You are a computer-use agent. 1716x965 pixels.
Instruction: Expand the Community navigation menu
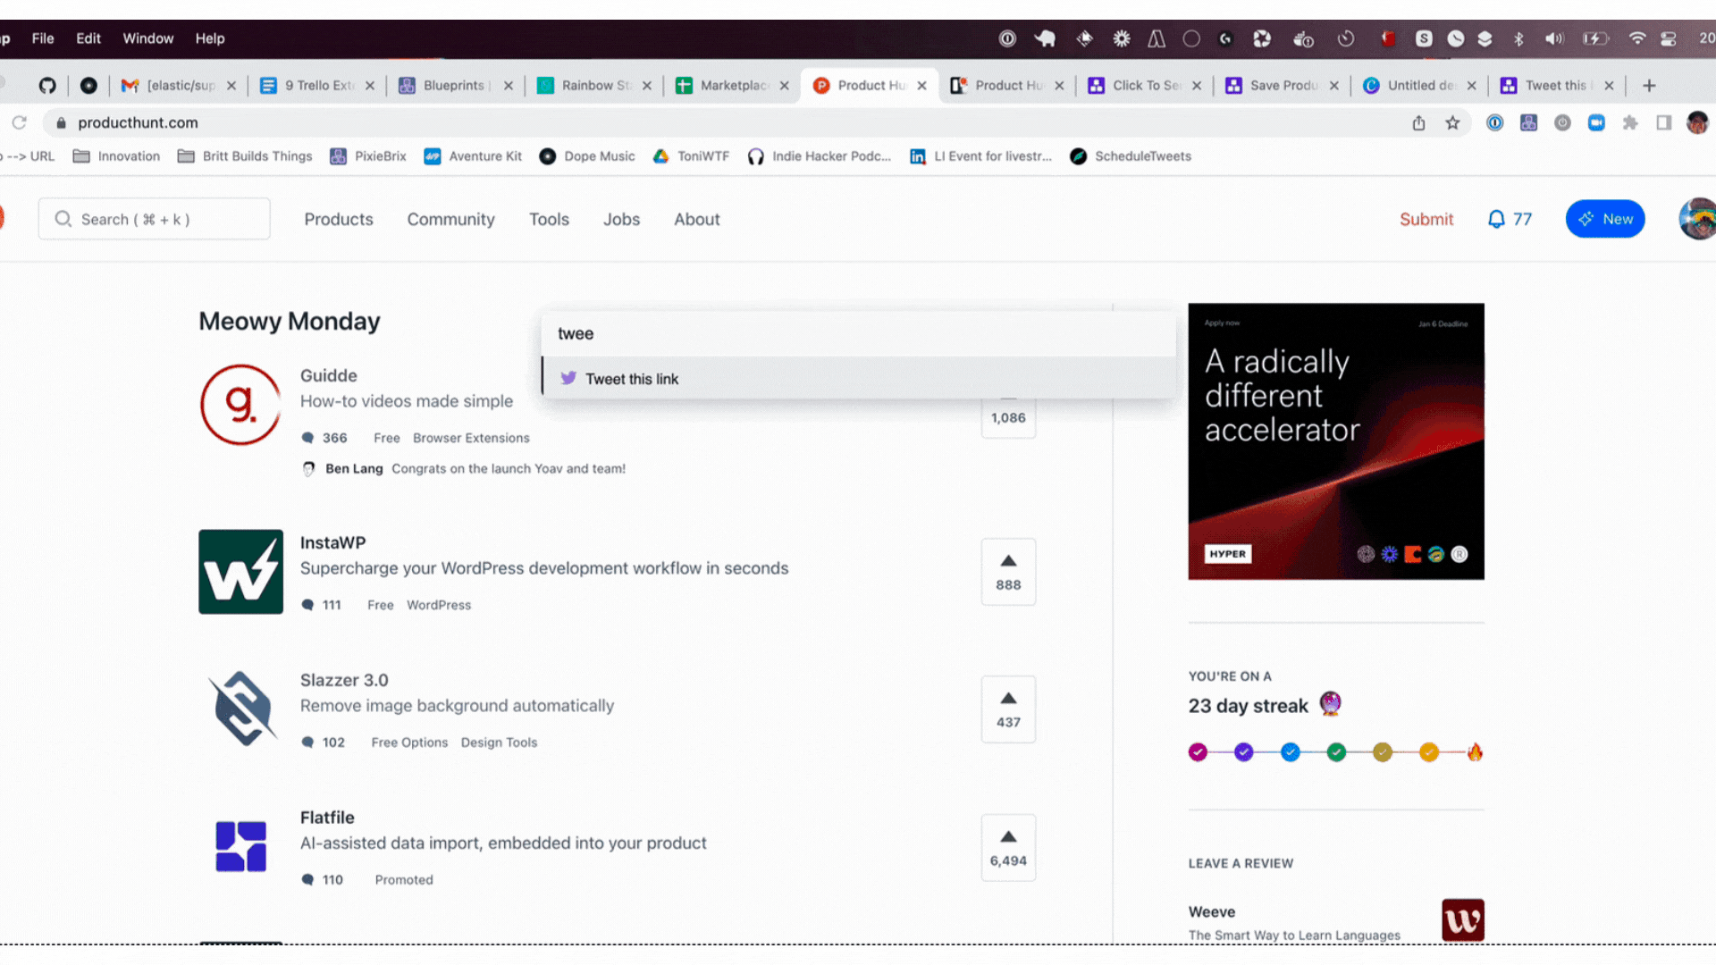tap(450, 219)
